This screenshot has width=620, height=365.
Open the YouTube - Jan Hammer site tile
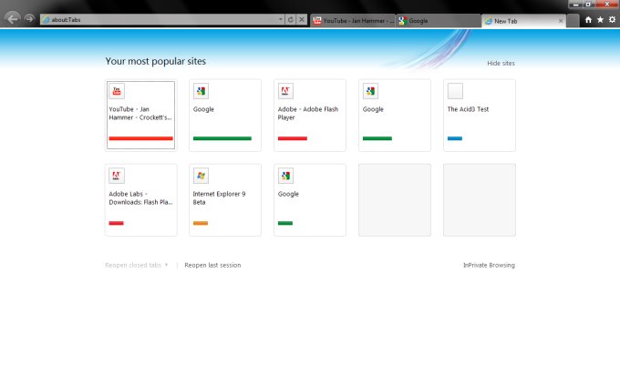pos(140,116)
